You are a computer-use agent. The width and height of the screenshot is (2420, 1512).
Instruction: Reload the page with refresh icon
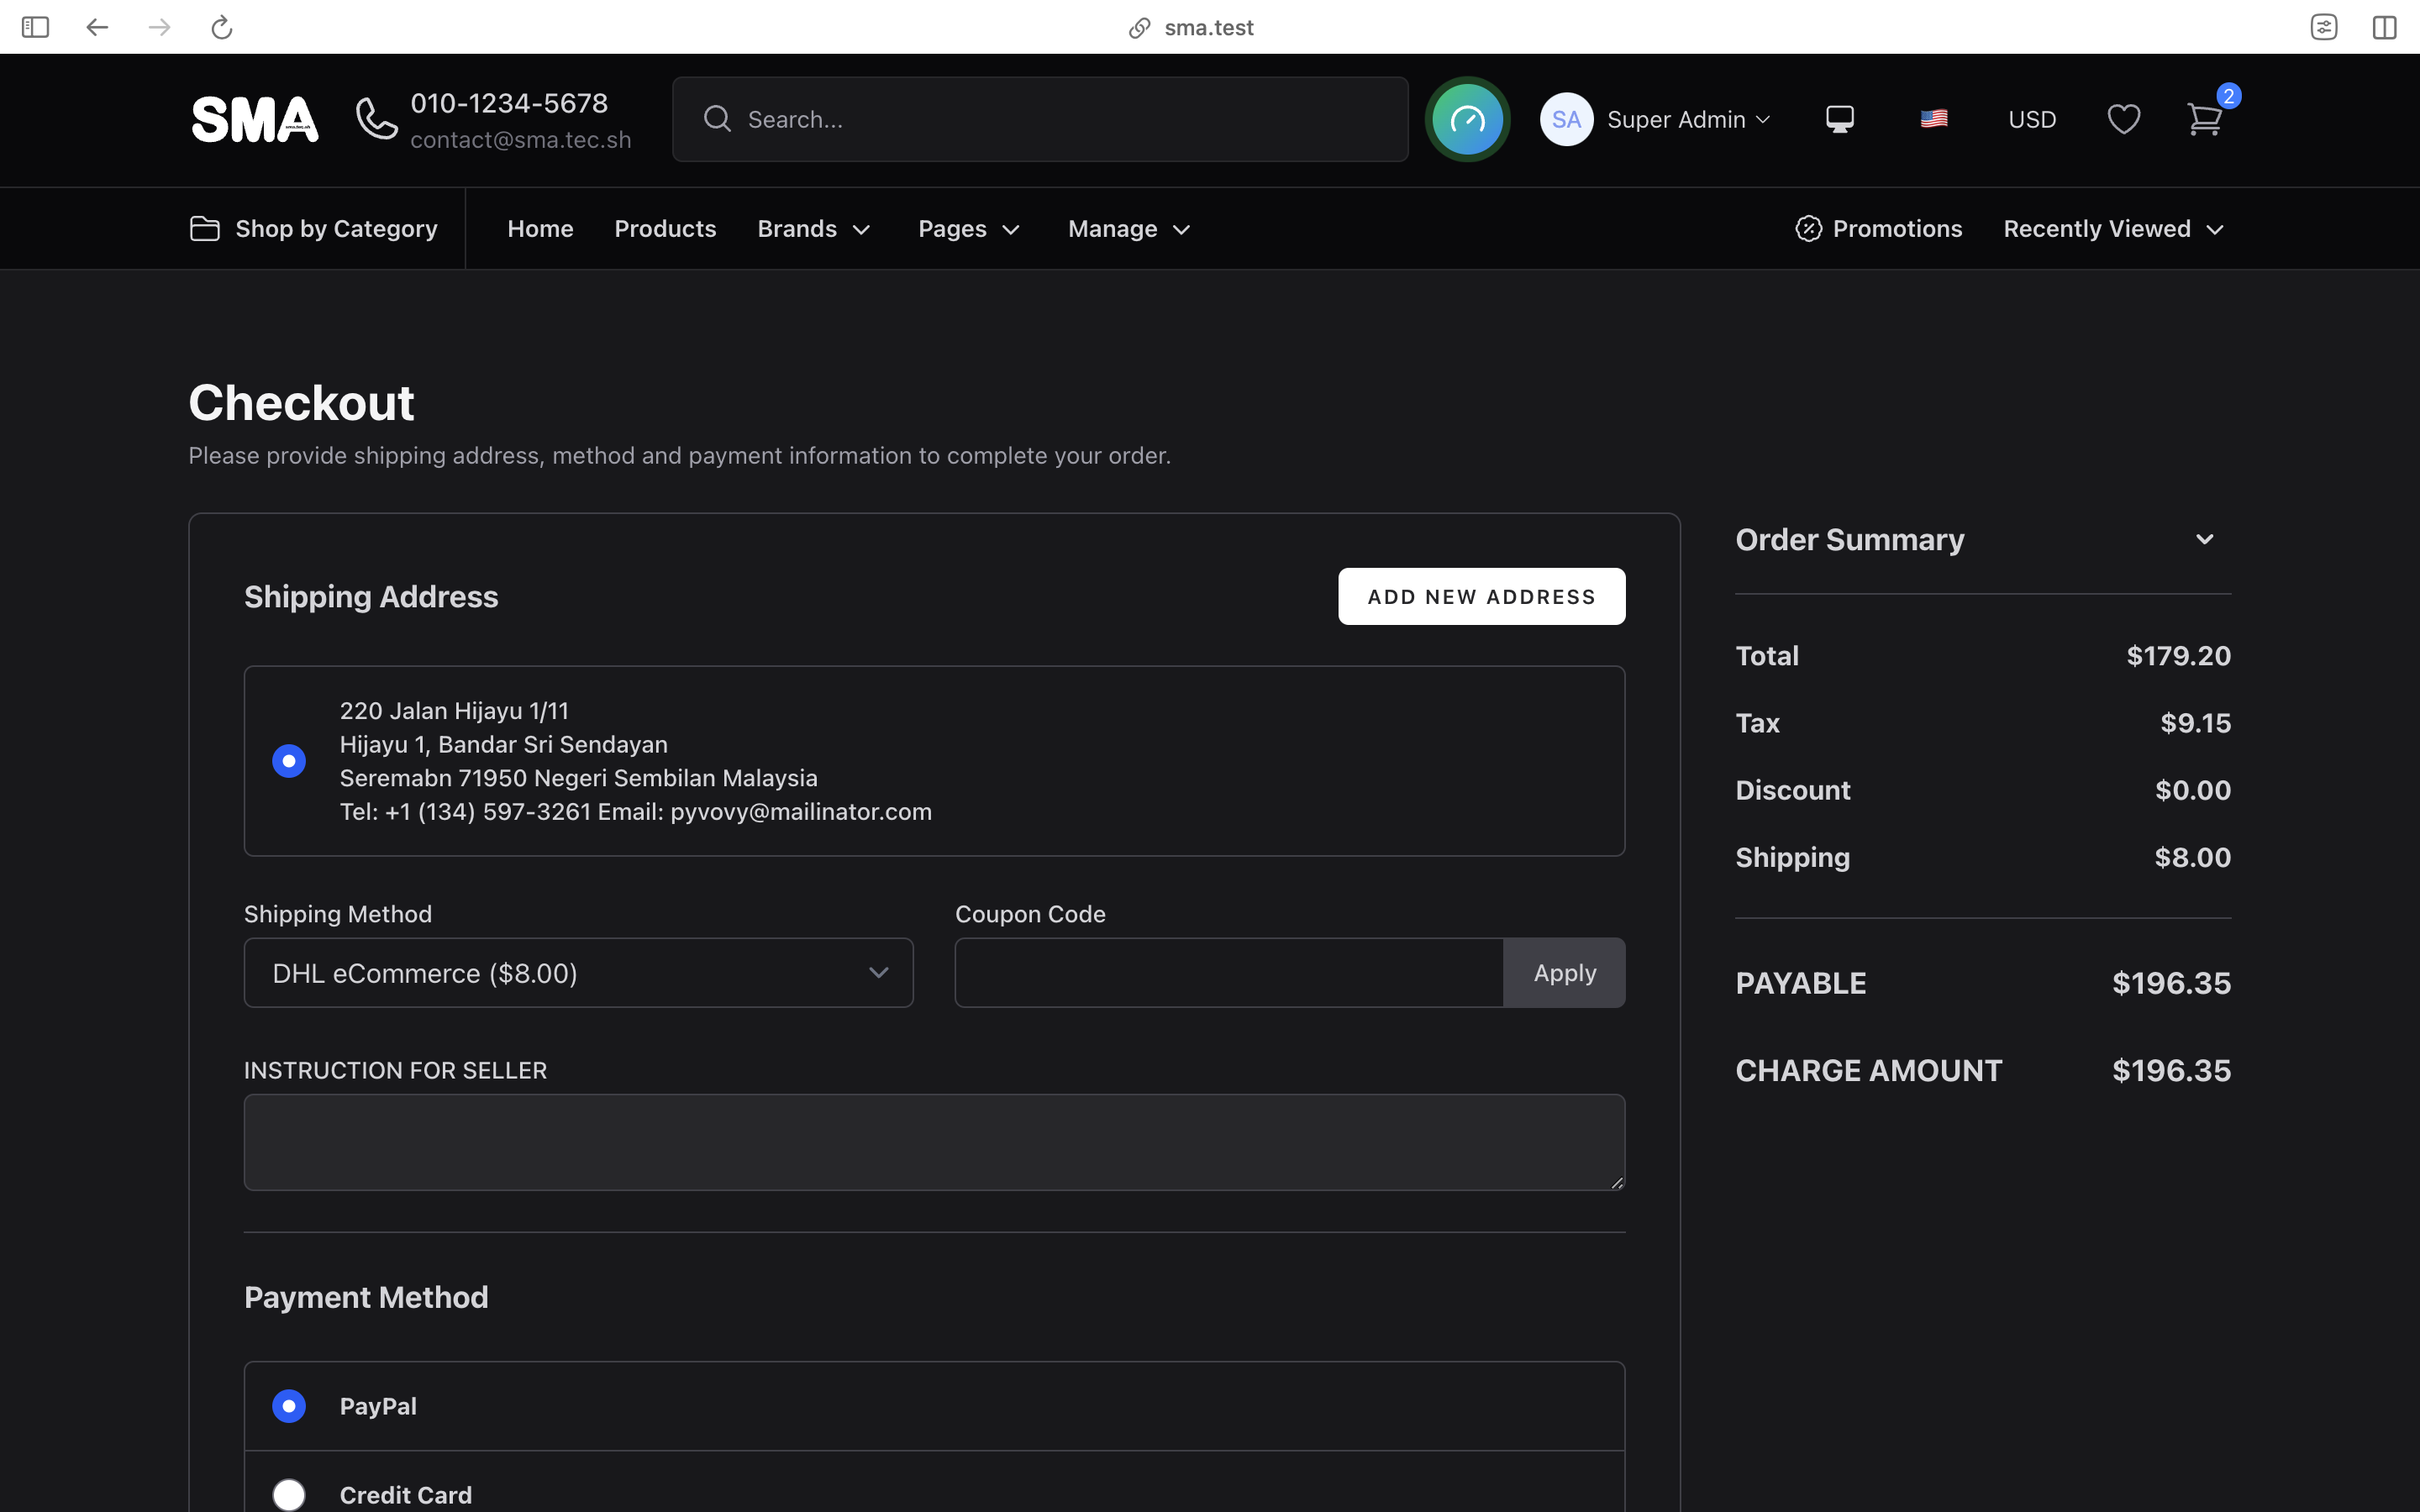tap(221, 27)
